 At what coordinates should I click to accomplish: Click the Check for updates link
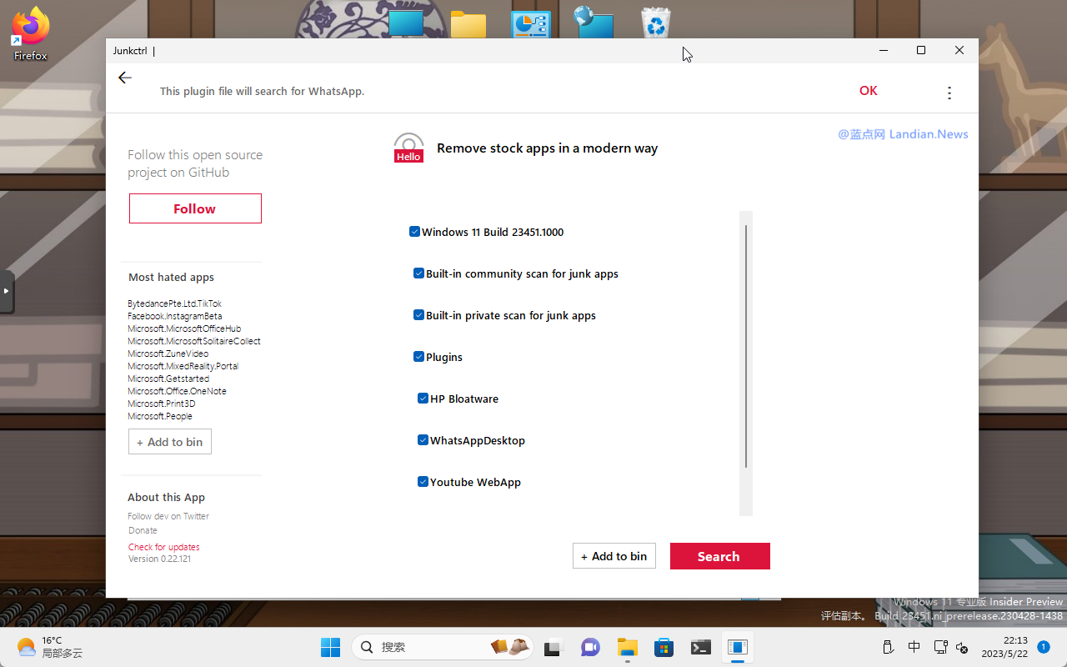163,547
